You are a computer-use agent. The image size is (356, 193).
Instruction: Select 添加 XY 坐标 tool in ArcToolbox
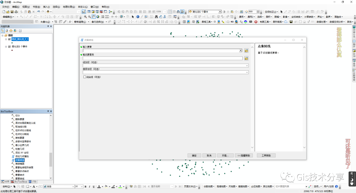(x=22, y=152)
